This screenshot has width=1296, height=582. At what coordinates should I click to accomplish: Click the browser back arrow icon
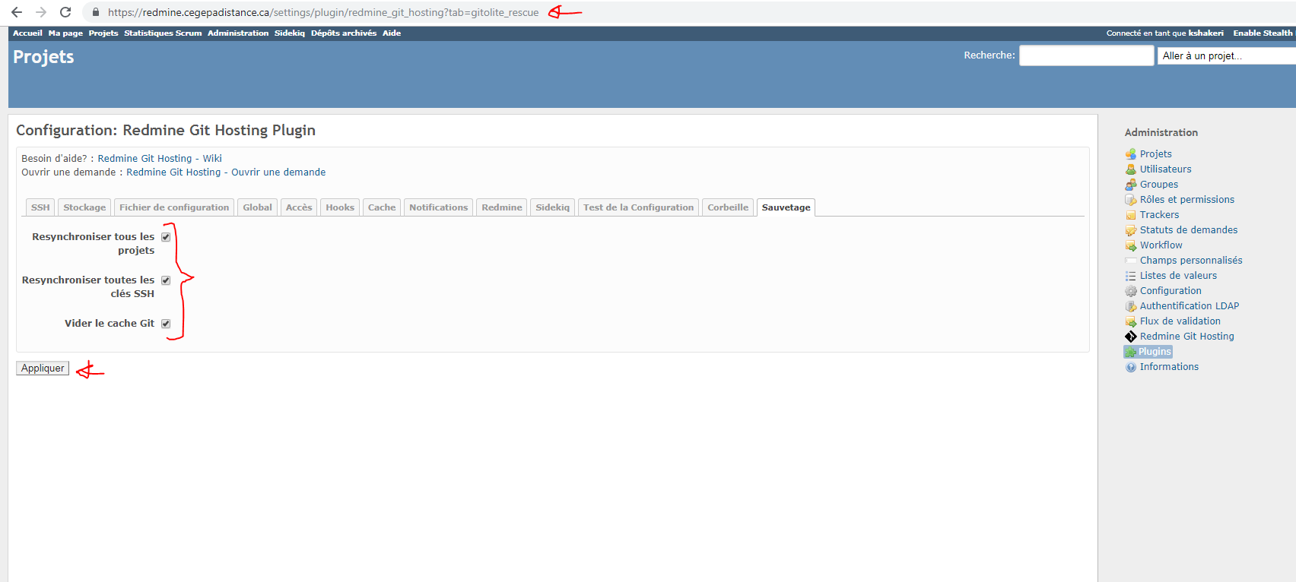pos(17,12)
